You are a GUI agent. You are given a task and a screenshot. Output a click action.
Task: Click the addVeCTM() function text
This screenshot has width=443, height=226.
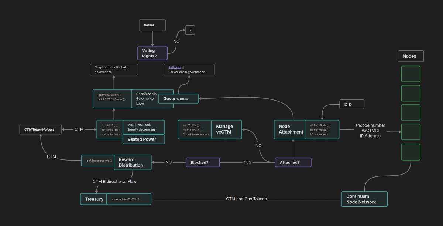(x=191, y=125)
